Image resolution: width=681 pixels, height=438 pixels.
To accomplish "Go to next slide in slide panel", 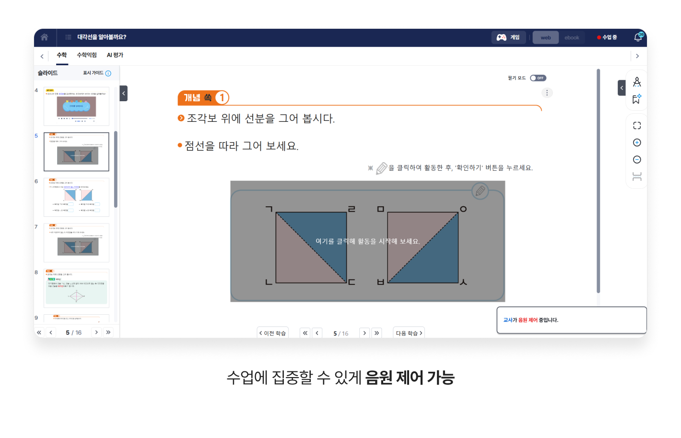I will pos(96,332).
